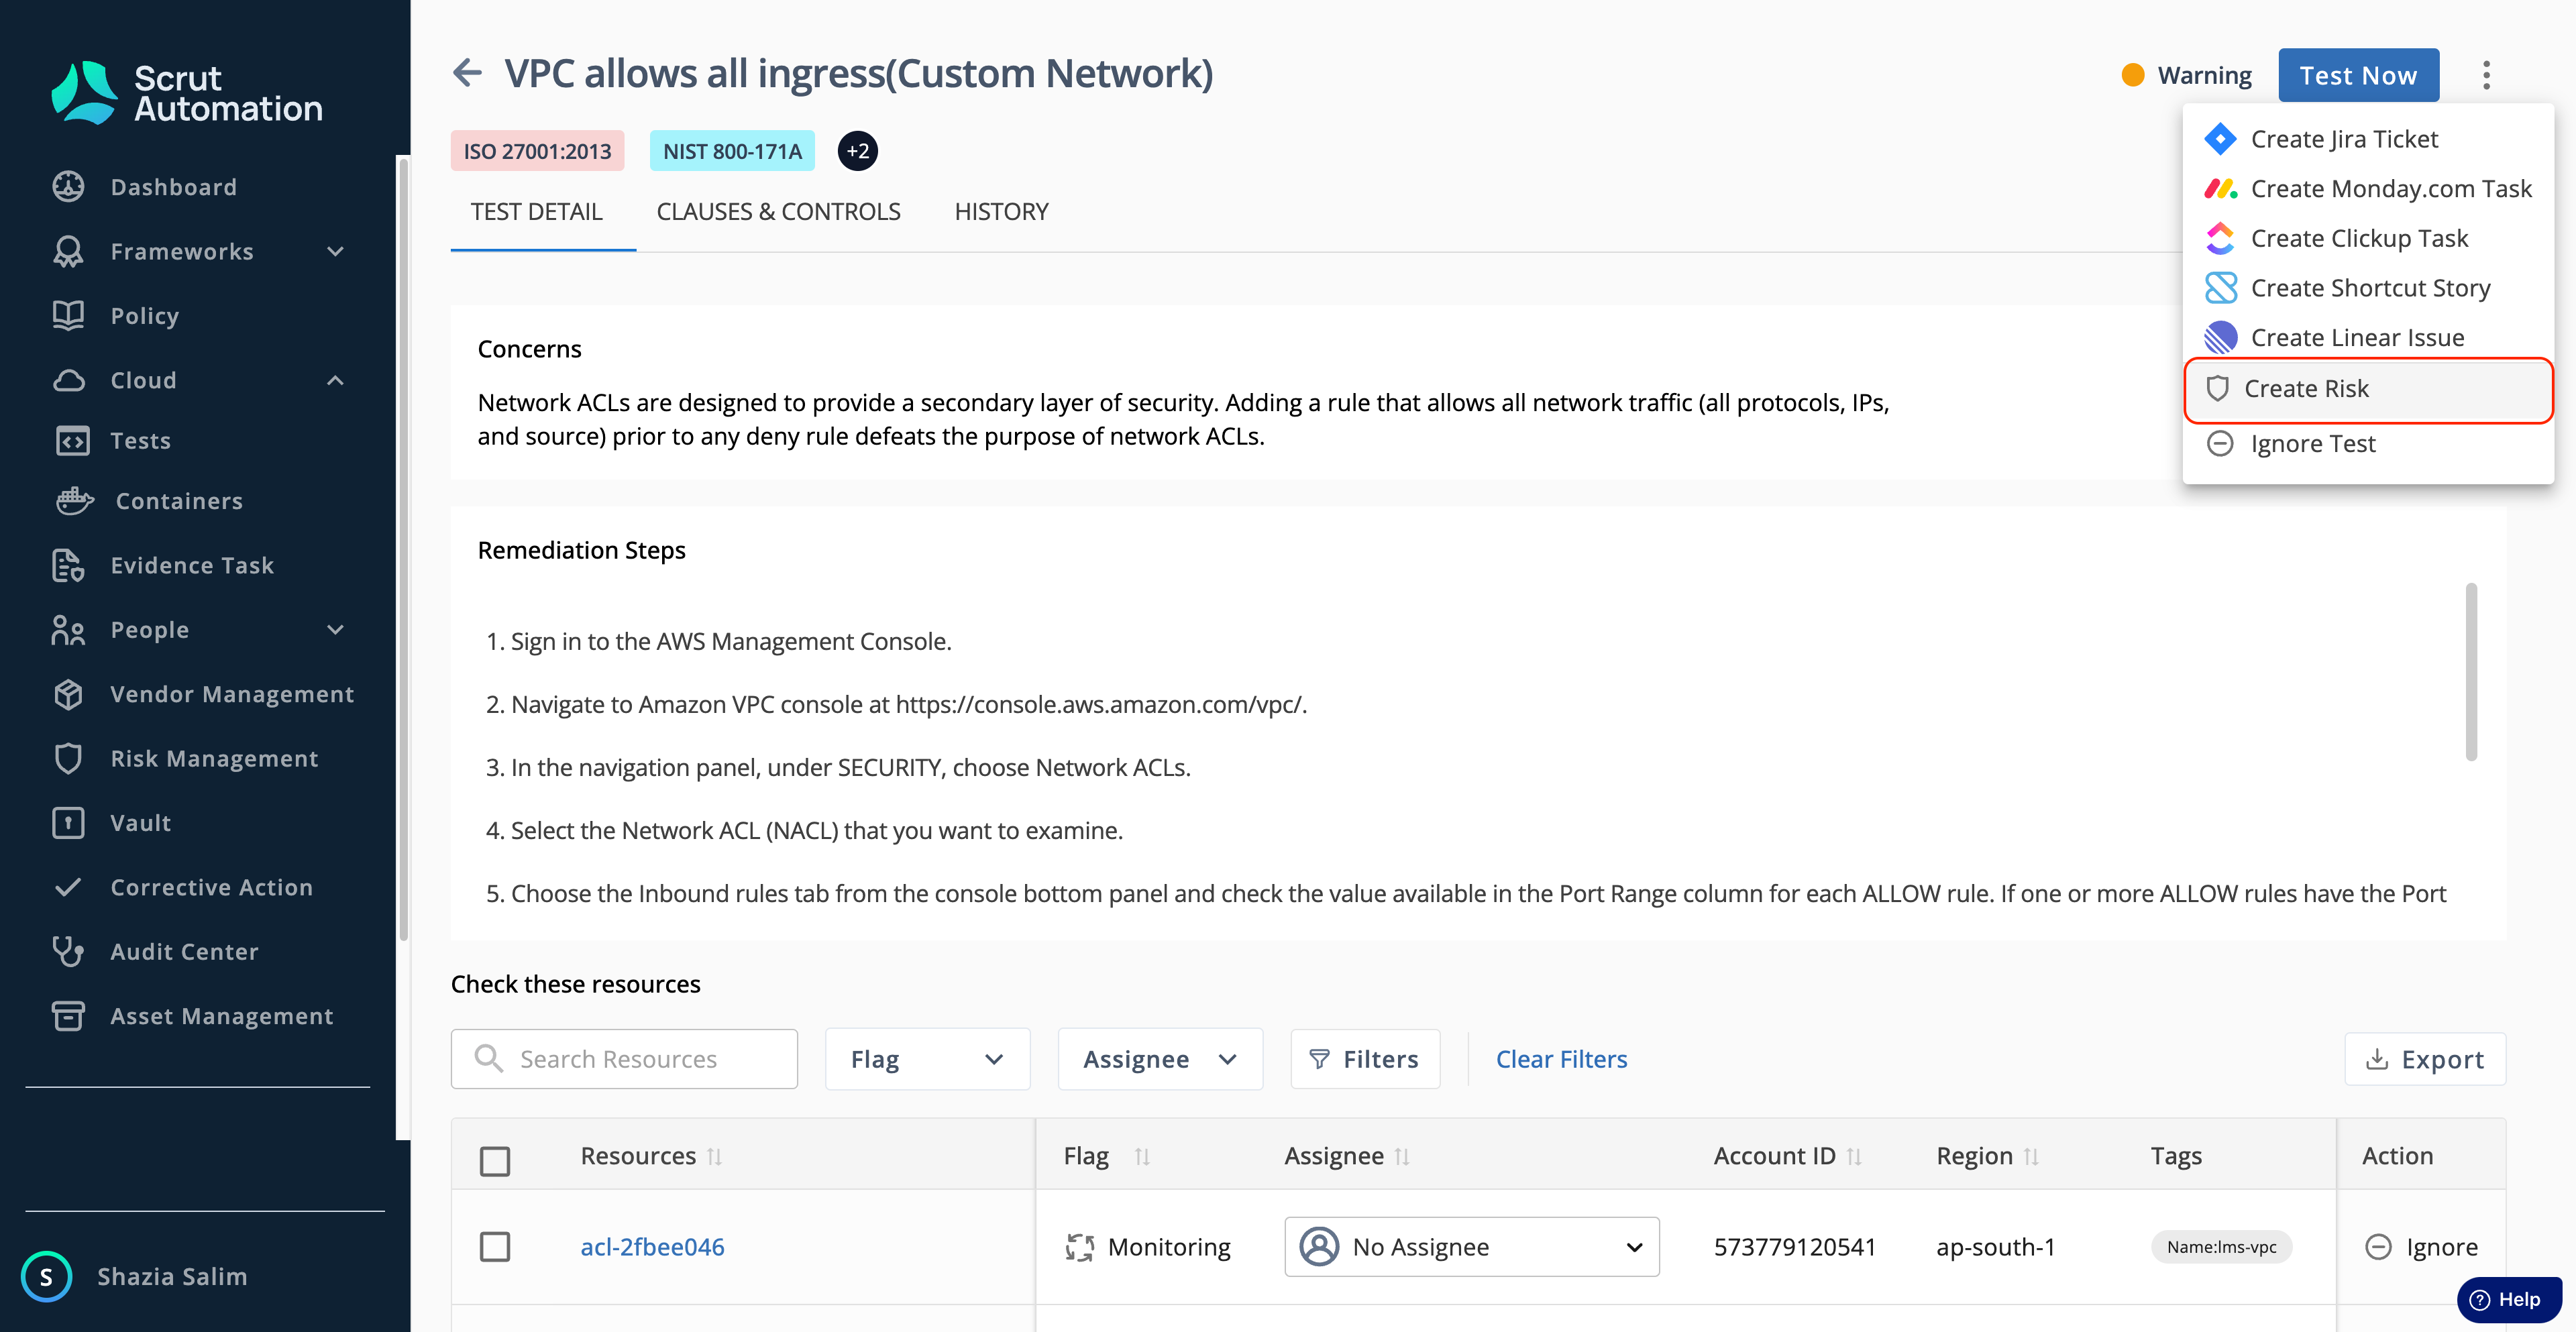Viewport: 2576px width, 1332px height.
Task: Select all resources with header checkbox
Action: pyautogui.click(x=495, y=1161)
